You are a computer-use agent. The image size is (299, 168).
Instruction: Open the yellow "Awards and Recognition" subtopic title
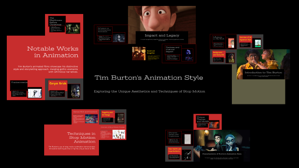(x=151, y=52)
